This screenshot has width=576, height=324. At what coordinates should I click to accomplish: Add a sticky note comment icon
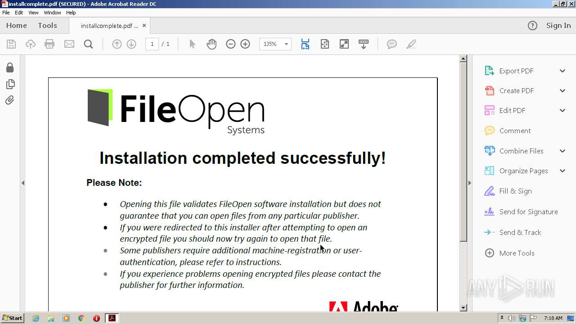(392, 44)
